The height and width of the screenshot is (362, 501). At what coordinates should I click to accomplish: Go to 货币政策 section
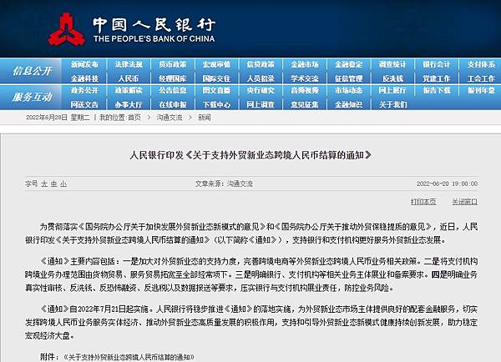click(173, 64)
